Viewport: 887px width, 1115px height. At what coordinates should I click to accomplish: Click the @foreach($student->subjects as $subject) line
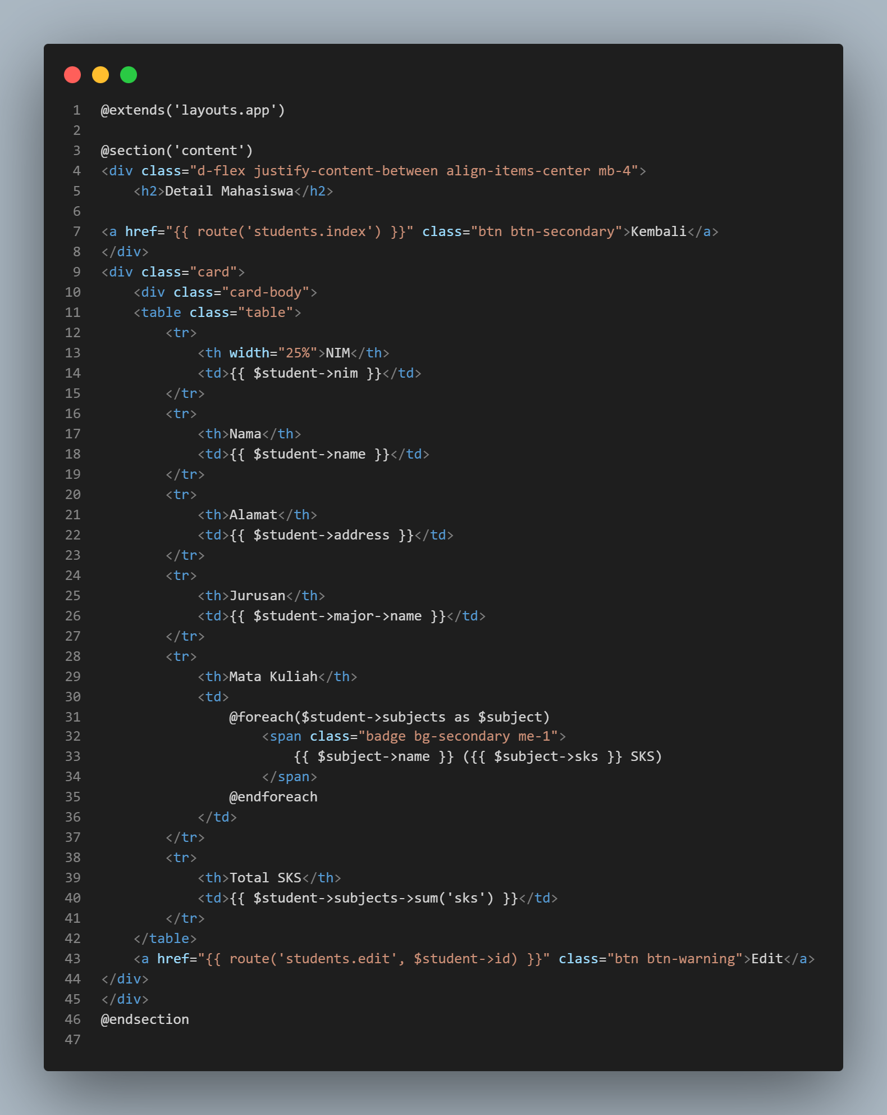pos(390,717)
